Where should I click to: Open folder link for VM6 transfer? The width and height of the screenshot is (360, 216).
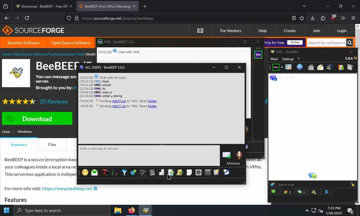pyautogui.click(x=152, y=106)
